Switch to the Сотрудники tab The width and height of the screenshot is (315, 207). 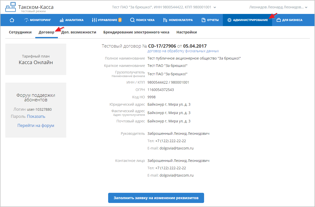click(x=20, y=32)
